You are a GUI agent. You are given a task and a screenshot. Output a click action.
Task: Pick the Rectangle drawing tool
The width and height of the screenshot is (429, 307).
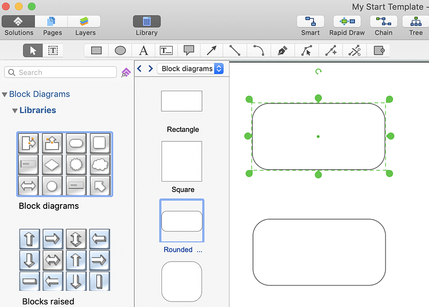97,50
